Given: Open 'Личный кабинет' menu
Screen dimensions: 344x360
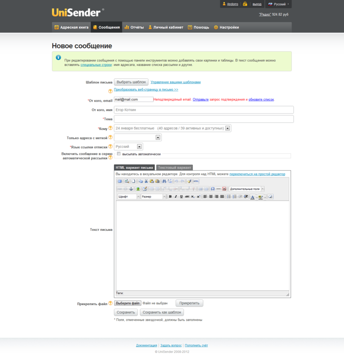Looking at the screenshot, I should (x=165, y=27).
